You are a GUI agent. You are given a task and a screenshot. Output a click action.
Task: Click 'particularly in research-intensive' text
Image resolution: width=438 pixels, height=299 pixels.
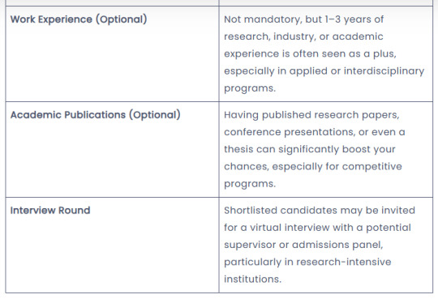click(x=307, y=263)
